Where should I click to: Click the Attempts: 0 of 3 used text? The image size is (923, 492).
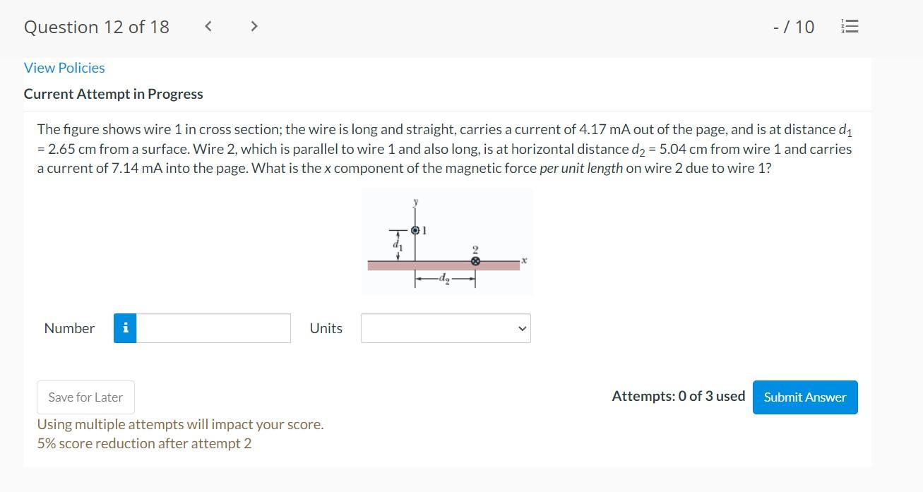[x=679, y=396]
